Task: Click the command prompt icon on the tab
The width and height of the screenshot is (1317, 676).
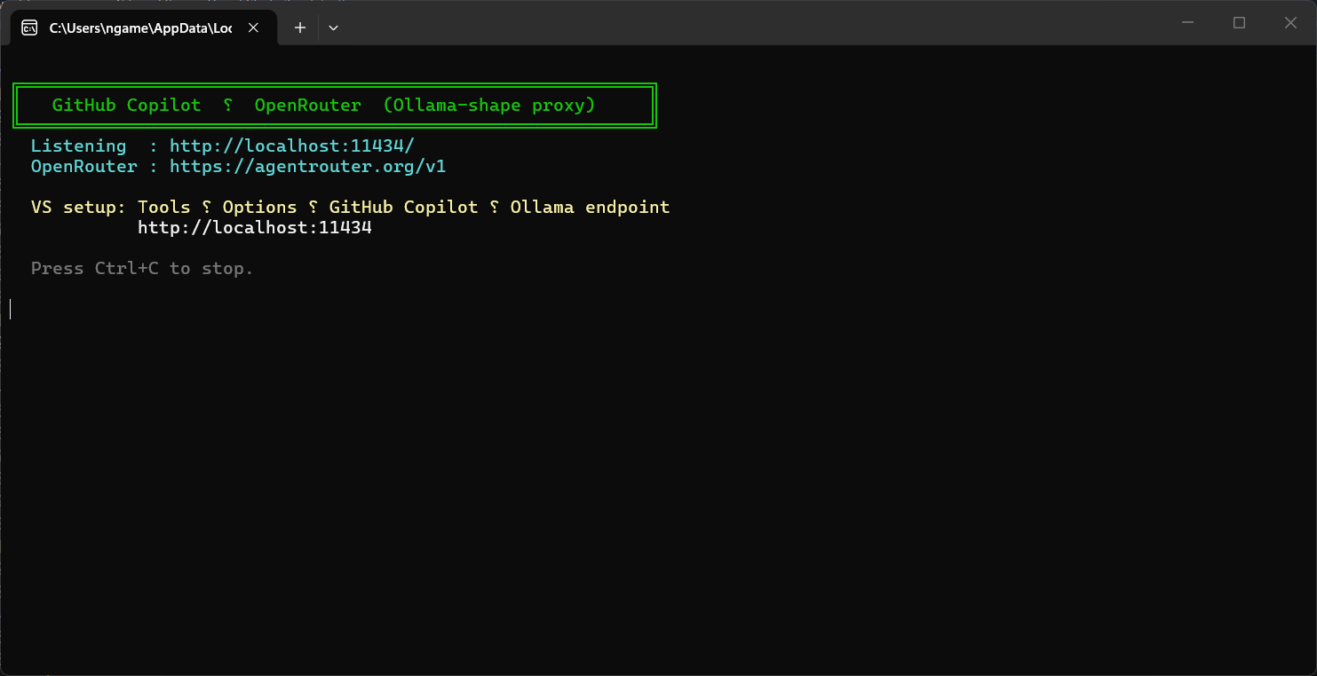Action: coord(29,28)
